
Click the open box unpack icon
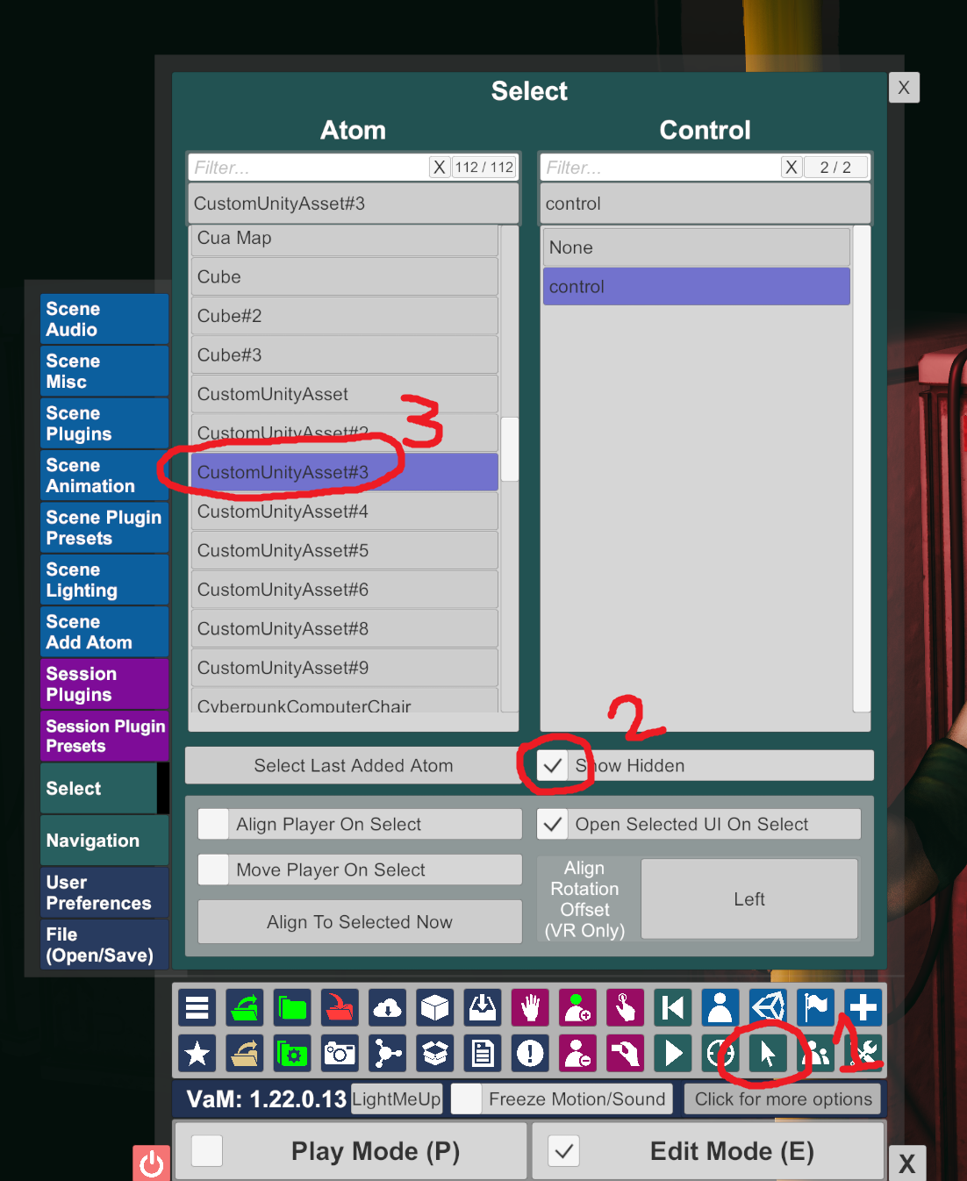434,1053
